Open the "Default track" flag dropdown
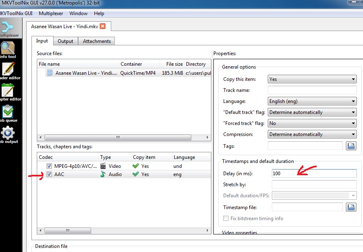363x252 pixels. pyautogui.click(x=312, y=112)
